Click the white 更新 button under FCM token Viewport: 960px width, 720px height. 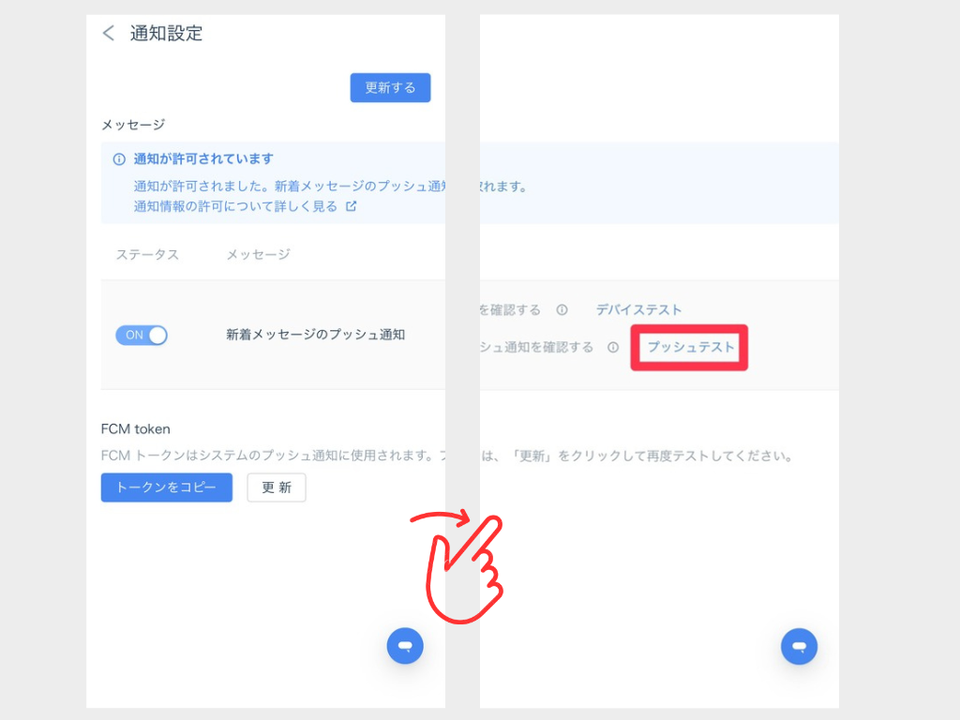[x=277, y=487]
